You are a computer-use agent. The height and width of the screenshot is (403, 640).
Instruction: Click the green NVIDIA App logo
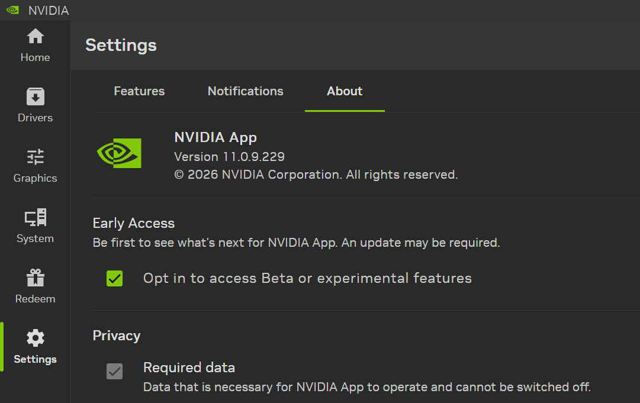tap(119, 153)
